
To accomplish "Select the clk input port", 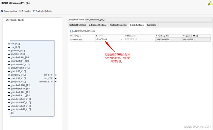I will [12, 113].
